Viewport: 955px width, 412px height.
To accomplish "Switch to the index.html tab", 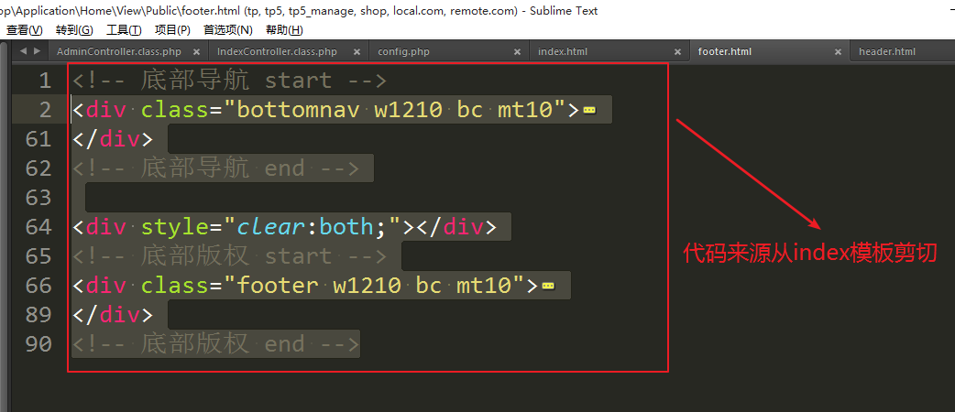I will (x=563, y=51).
